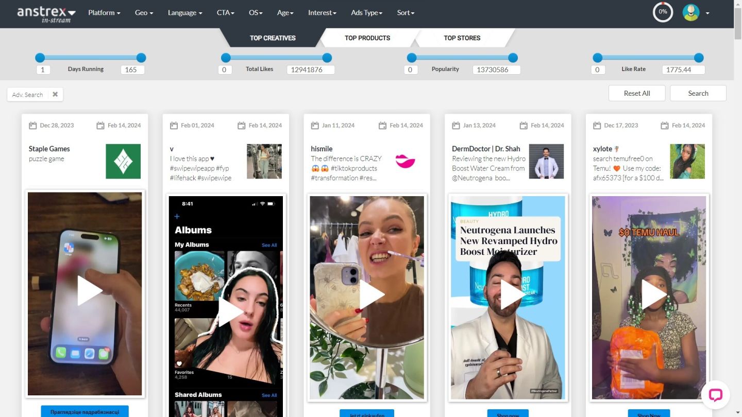Image resolution: width=742 pixels, height=417 pixels.
Task: Click the user avatar icon
Action: pyautogui.click(x=690, y=12)
